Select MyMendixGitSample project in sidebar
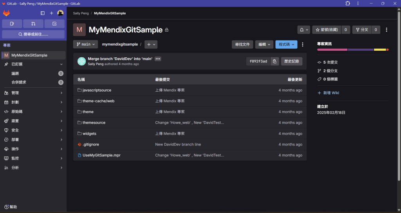 (x=34, y=55)
